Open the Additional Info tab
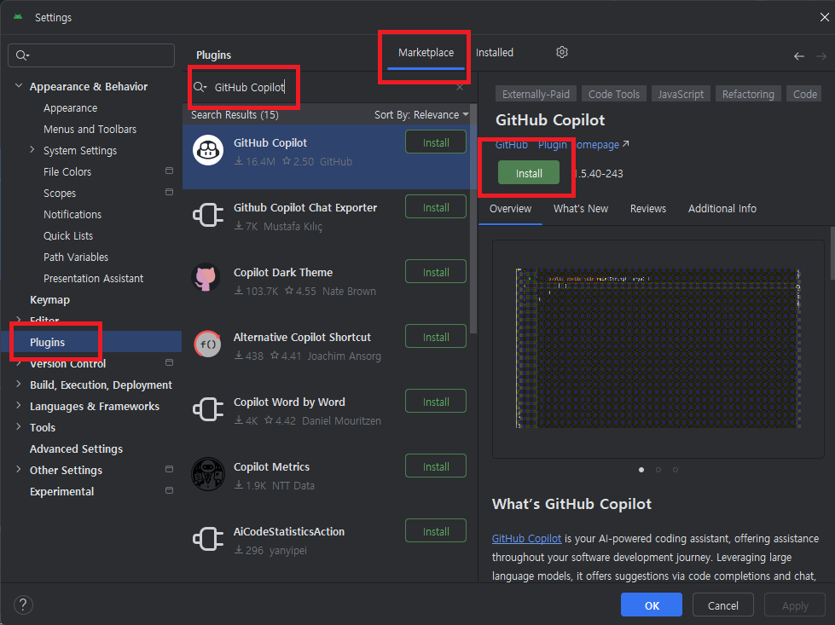 tap(722, 209)
